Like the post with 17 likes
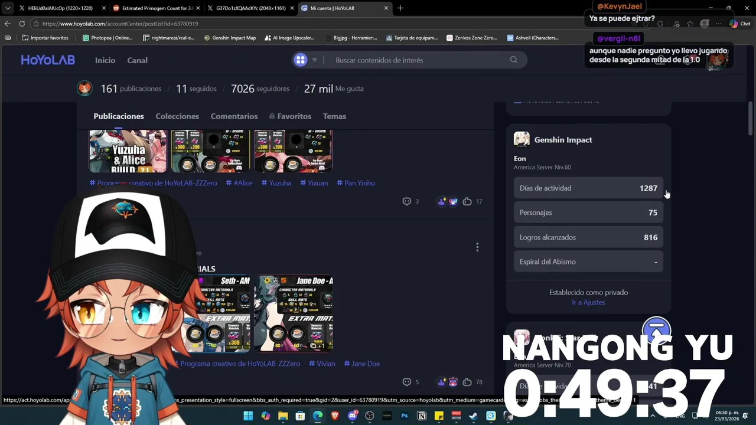This screenshot has width=756, height=425. 467,201
